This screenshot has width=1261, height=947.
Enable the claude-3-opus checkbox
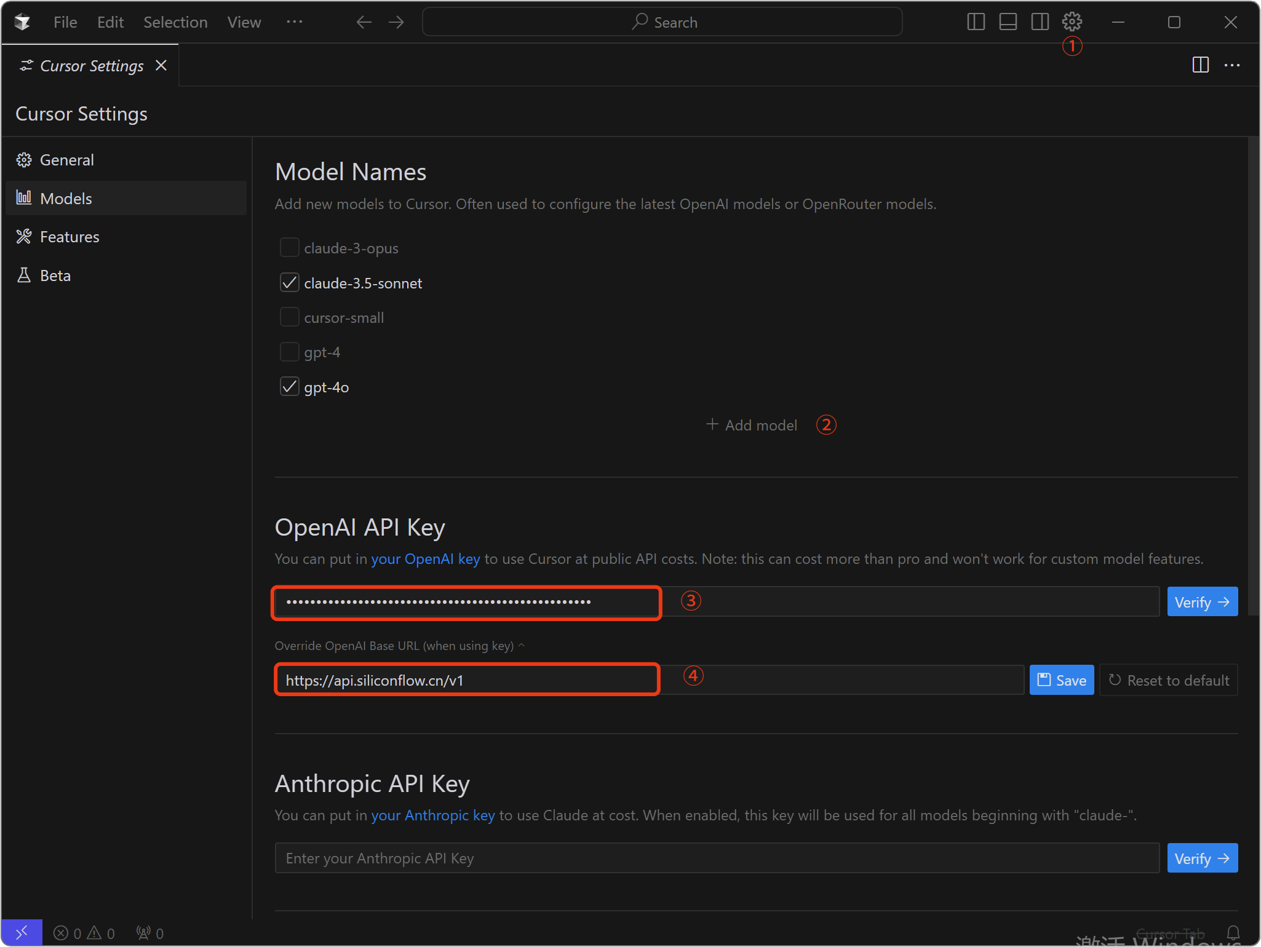click(x=289, y=248)
